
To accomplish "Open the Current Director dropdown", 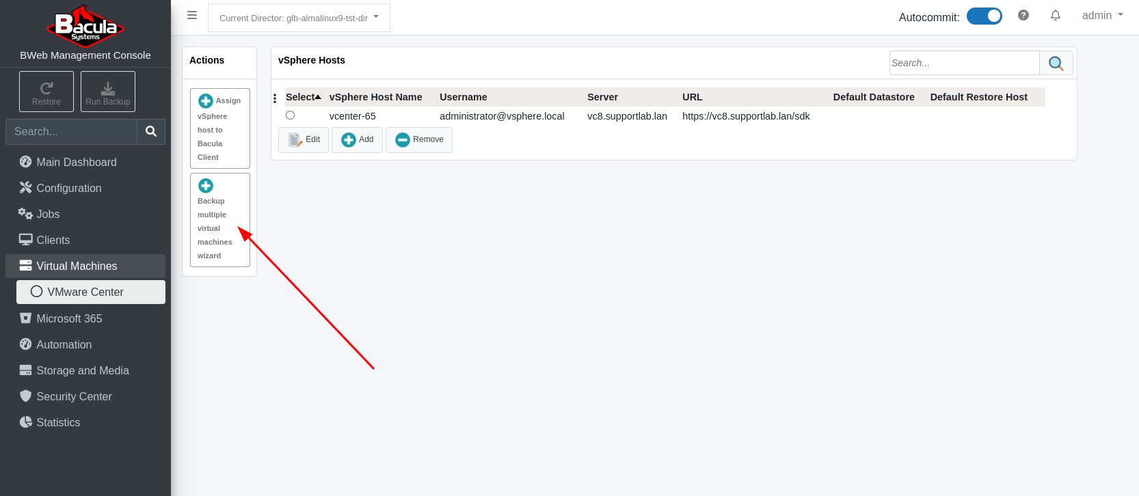I will 299,18.
